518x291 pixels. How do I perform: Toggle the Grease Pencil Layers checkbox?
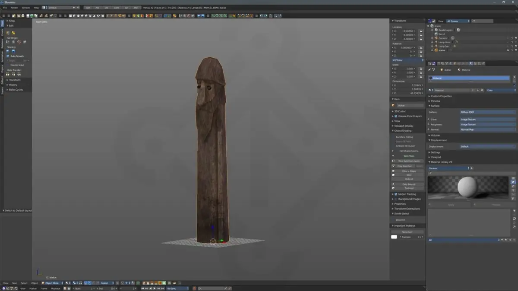point(396,116)
